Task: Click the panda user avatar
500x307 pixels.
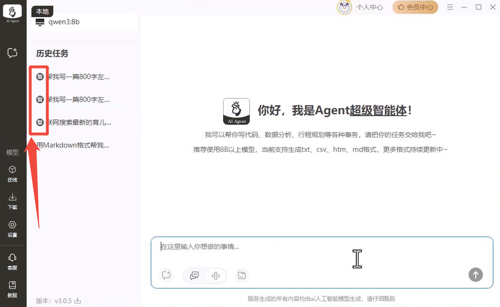Action: point(344,7)
